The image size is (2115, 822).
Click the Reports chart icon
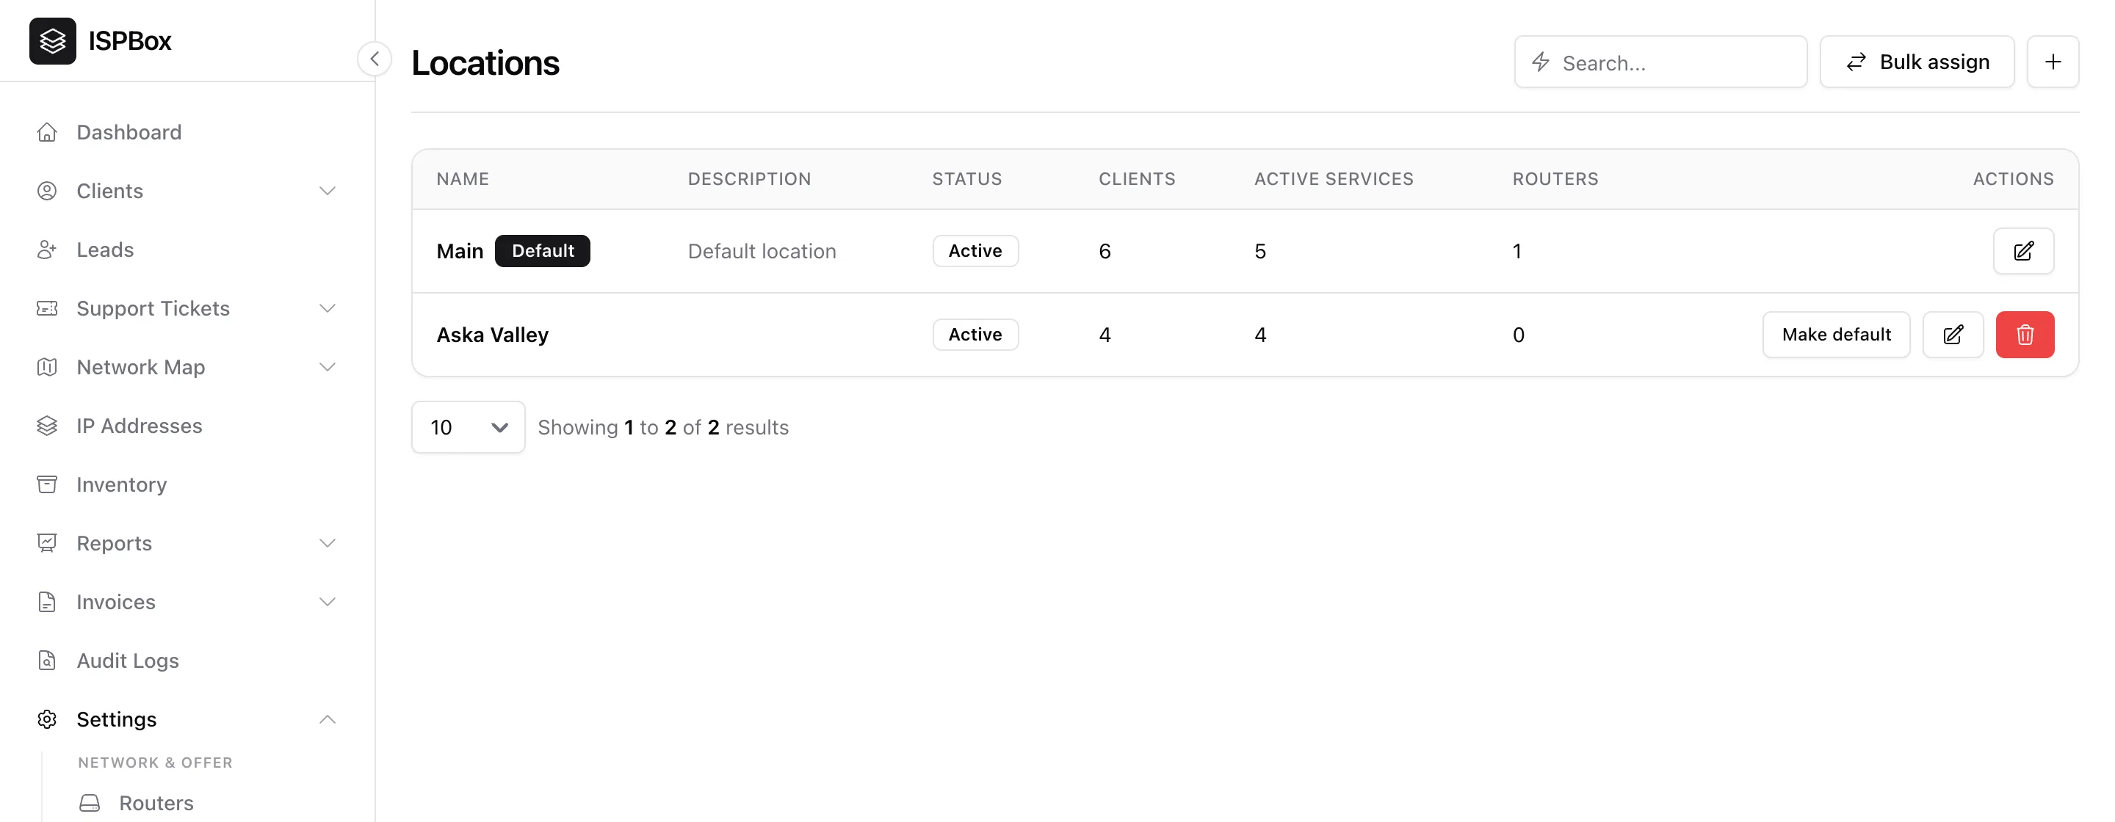(x=47, y=543)
